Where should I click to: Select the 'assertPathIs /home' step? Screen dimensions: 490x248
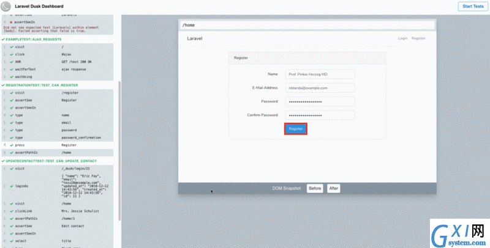pos(58,153)
